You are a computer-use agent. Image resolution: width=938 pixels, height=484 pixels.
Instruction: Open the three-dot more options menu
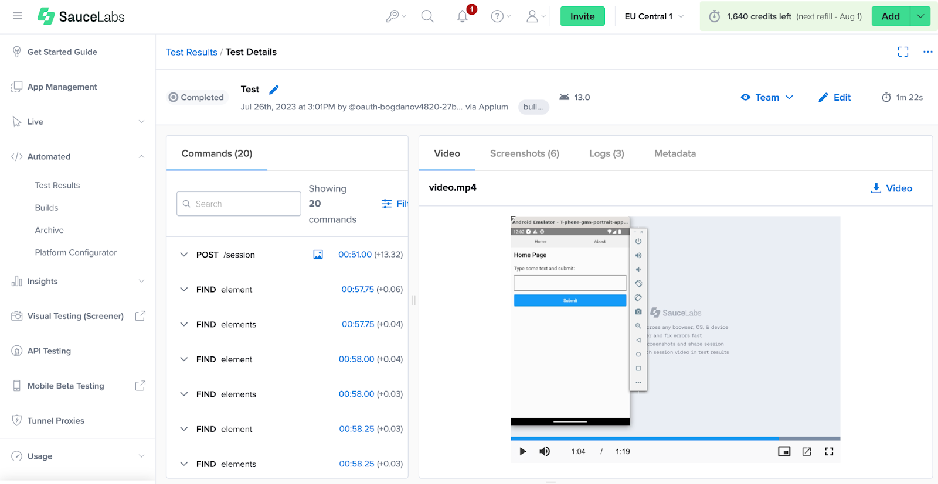pos(927,52)
